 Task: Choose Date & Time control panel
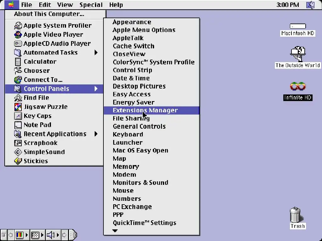[x=152, y=78]
